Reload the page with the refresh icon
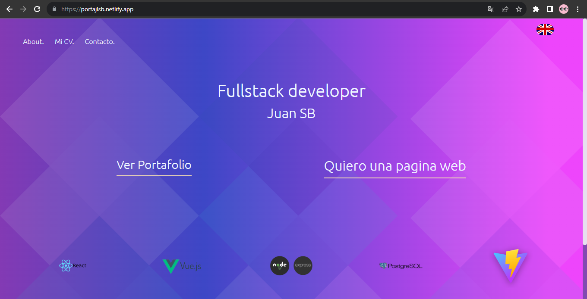The height and width of the screenshot is (299, 587). pos(37,9)
